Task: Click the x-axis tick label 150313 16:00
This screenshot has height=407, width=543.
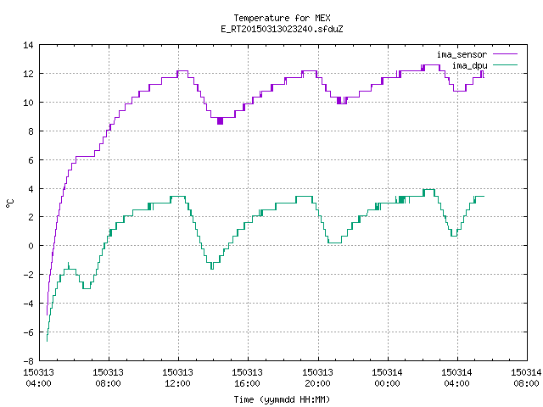Action: (x=247, y=378)
